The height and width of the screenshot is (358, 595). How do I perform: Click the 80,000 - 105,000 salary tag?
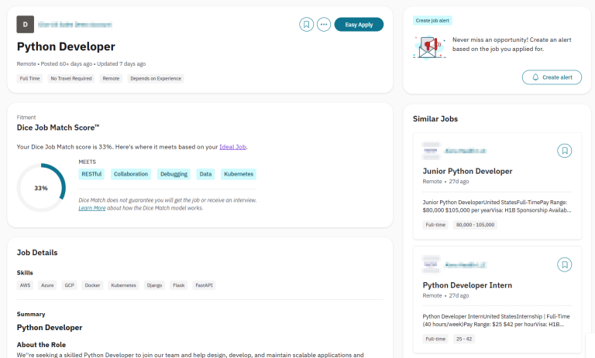(x=475, y=225)
